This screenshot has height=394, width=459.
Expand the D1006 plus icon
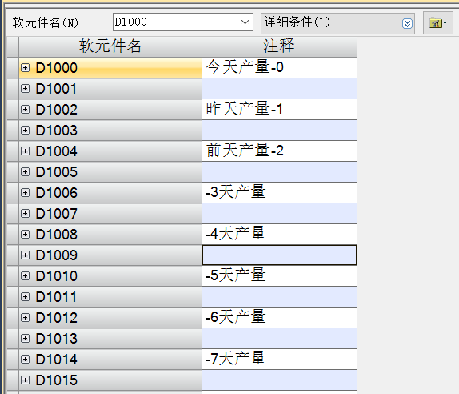pyautogui.click(x=25, y=193)
